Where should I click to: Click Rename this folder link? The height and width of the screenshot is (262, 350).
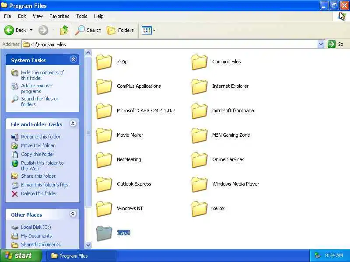(41, 137)
